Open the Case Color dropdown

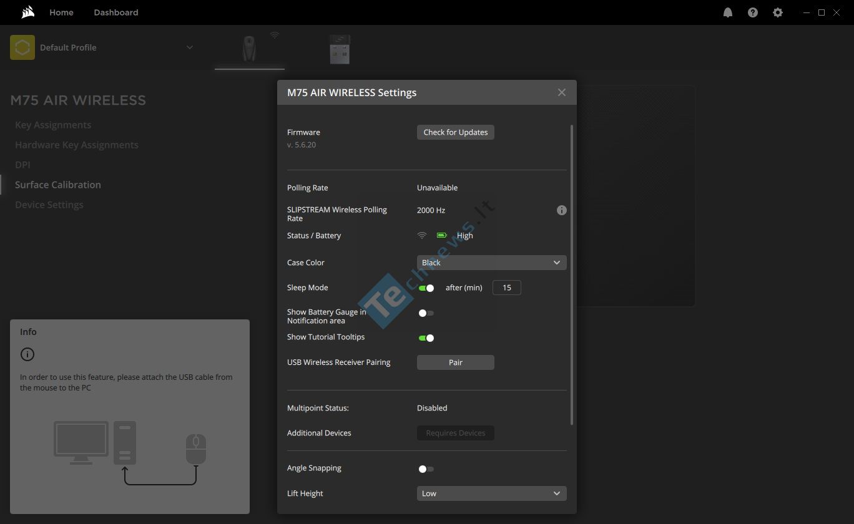[492, 263]
